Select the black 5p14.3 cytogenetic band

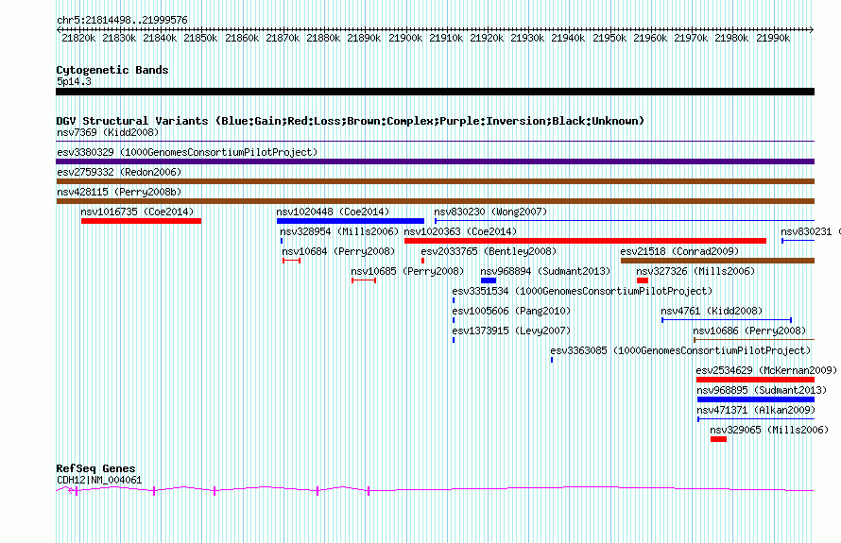(x=435, y=92)
